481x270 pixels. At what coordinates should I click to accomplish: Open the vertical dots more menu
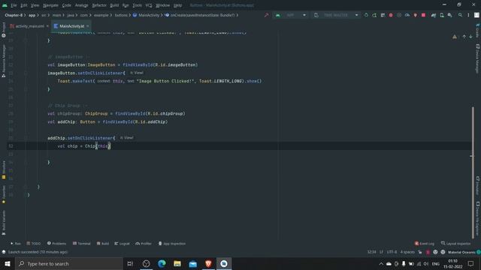[x=468, y=15]
